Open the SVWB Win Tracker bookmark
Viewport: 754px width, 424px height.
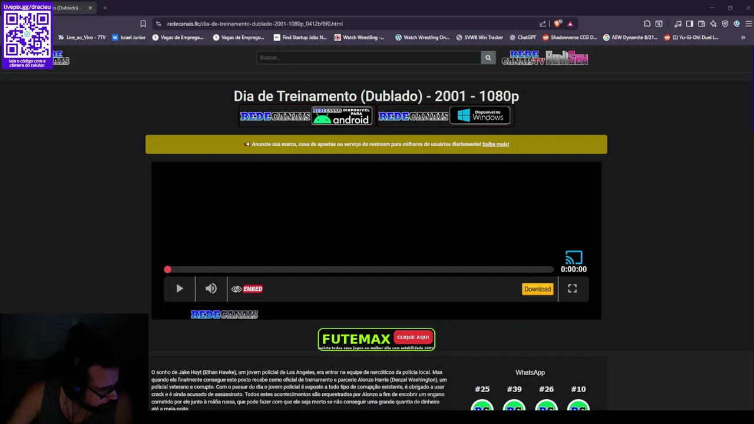479,37
